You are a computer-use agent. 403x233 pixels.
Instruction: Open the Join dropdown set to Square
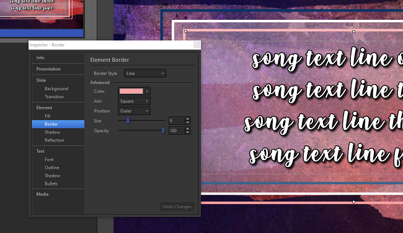coord(134,101)
